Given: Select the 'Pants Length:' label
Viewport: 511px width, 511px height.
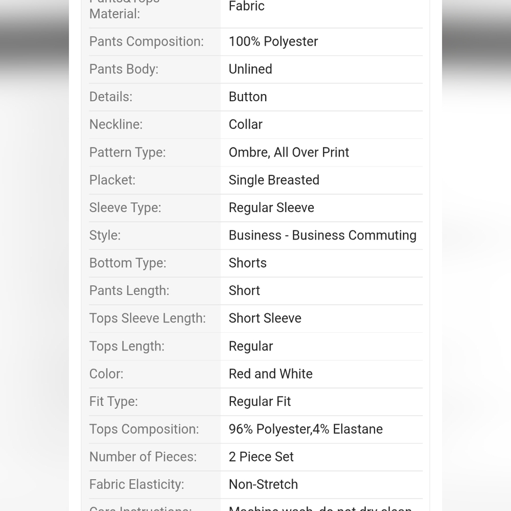Looking at the screenshot, I should pos(129,291).
